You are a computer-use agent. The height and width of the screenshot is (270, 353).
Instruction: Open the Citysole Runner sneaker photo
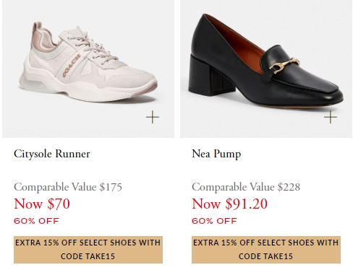click(x=88, y=69)
